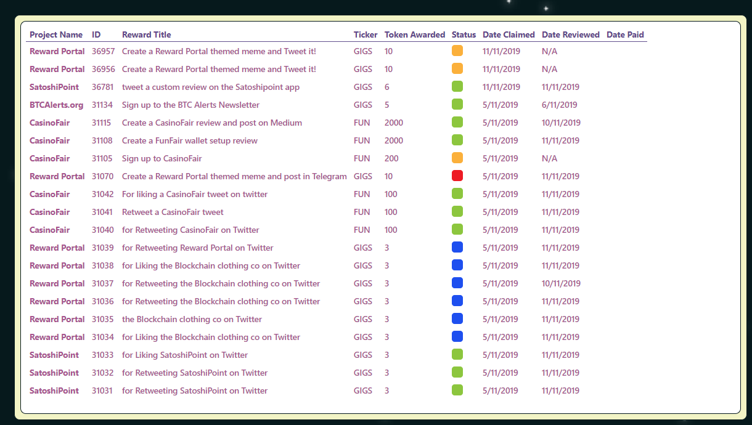
Task: Select the green status indicator for ID 31031
Action: point(457,391)
